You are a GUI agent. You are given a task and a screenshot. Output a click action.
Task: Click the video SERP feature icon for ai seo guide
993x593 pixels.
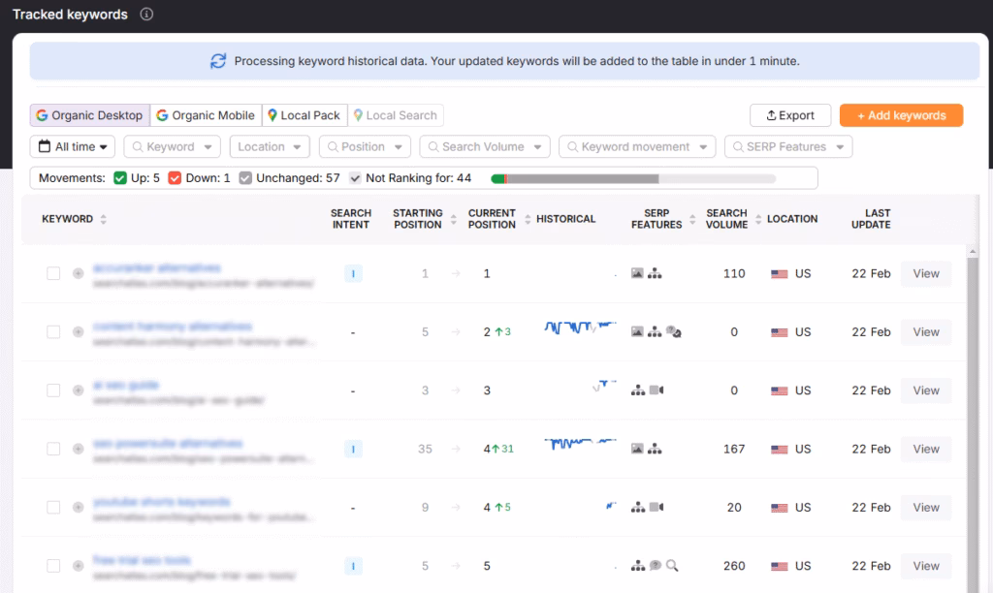point(657,390)
